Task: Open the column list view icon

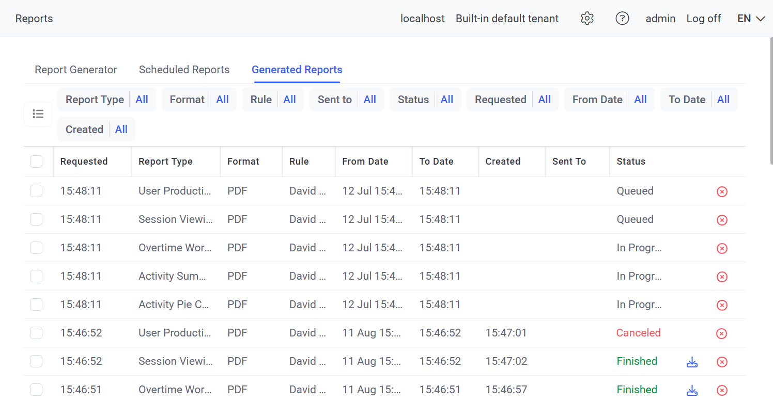Action: [38, 114]
